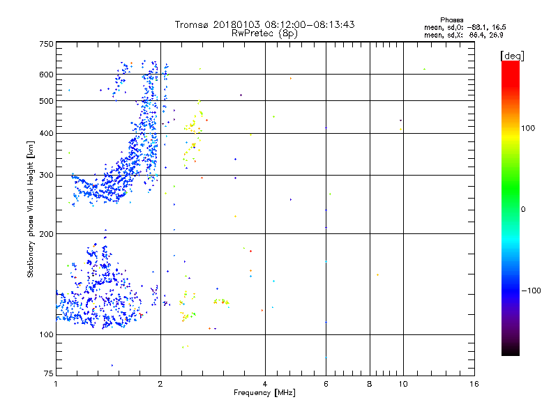The height and width of the screenshot is (418, 558).
Task: Click the x-axis '6' MHz tick label
Action: click(326, 384)
